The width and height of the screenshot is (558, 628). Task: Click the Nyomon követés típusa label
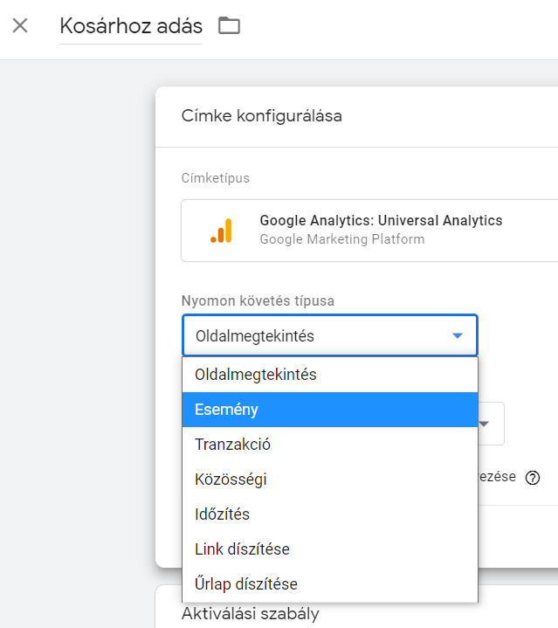[x=258, y=300]
